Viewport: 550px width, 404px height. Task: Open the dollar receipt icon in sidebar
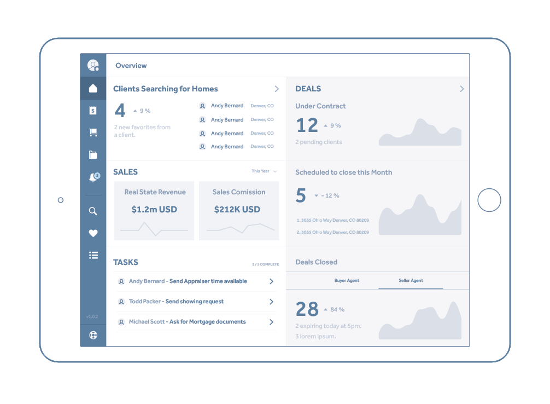[93, 111]
